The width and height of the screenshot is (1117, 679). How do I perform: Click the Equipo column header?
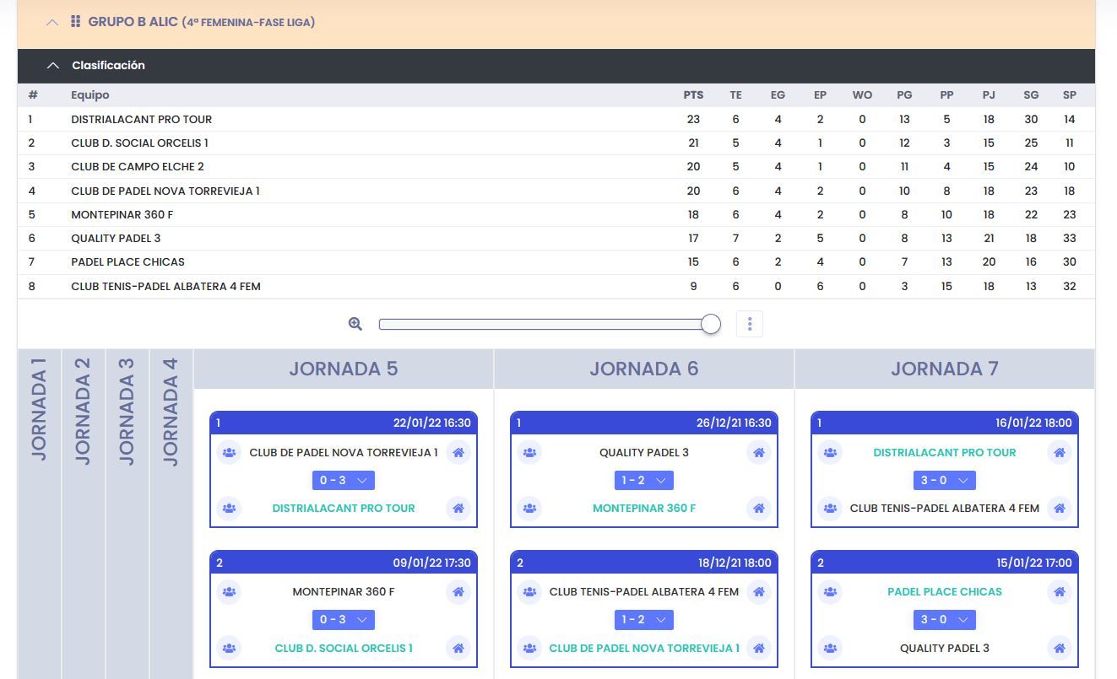pyautogui.click(x=90, y=95)
